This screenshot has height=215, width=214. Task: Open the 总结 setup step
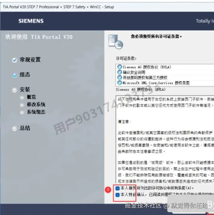pos(25,128)
